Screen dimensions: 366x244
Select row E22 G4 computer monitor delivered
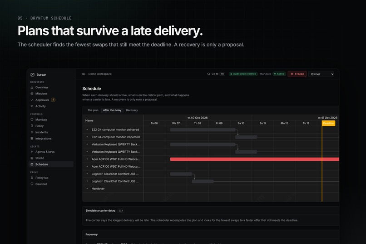coord(113,130)
